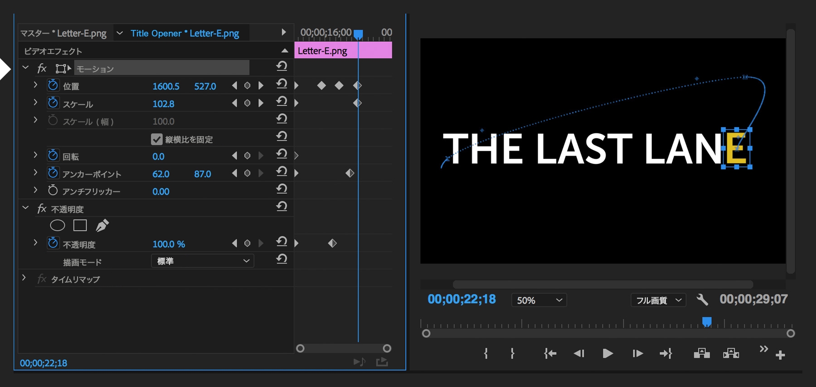The image size is (816, 387).
Task: Open the フル画質 playback resolution dropdown
Action: pos(658,300)
